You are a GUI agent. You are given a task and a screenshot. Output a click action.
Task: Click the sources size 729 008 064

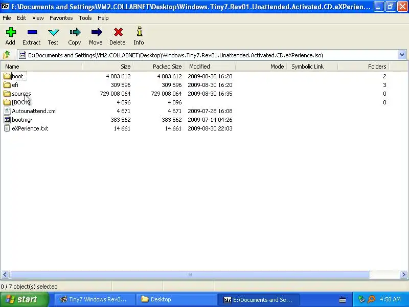[115, 94]
